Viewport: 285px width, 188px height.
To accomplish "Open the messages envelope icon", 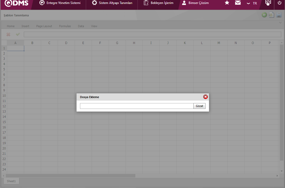I will coord(238,3).
